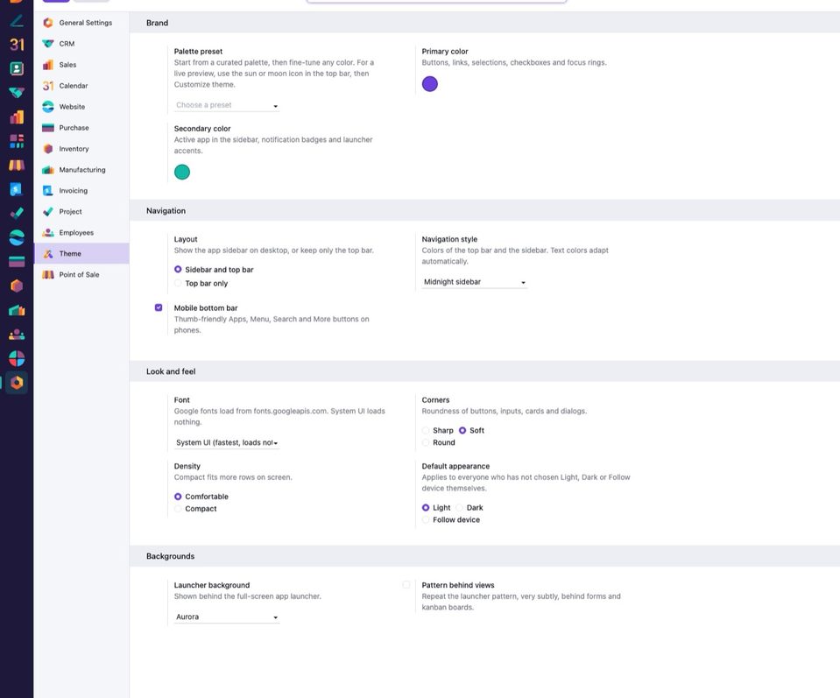Open General Settings section

coord(81,23)
